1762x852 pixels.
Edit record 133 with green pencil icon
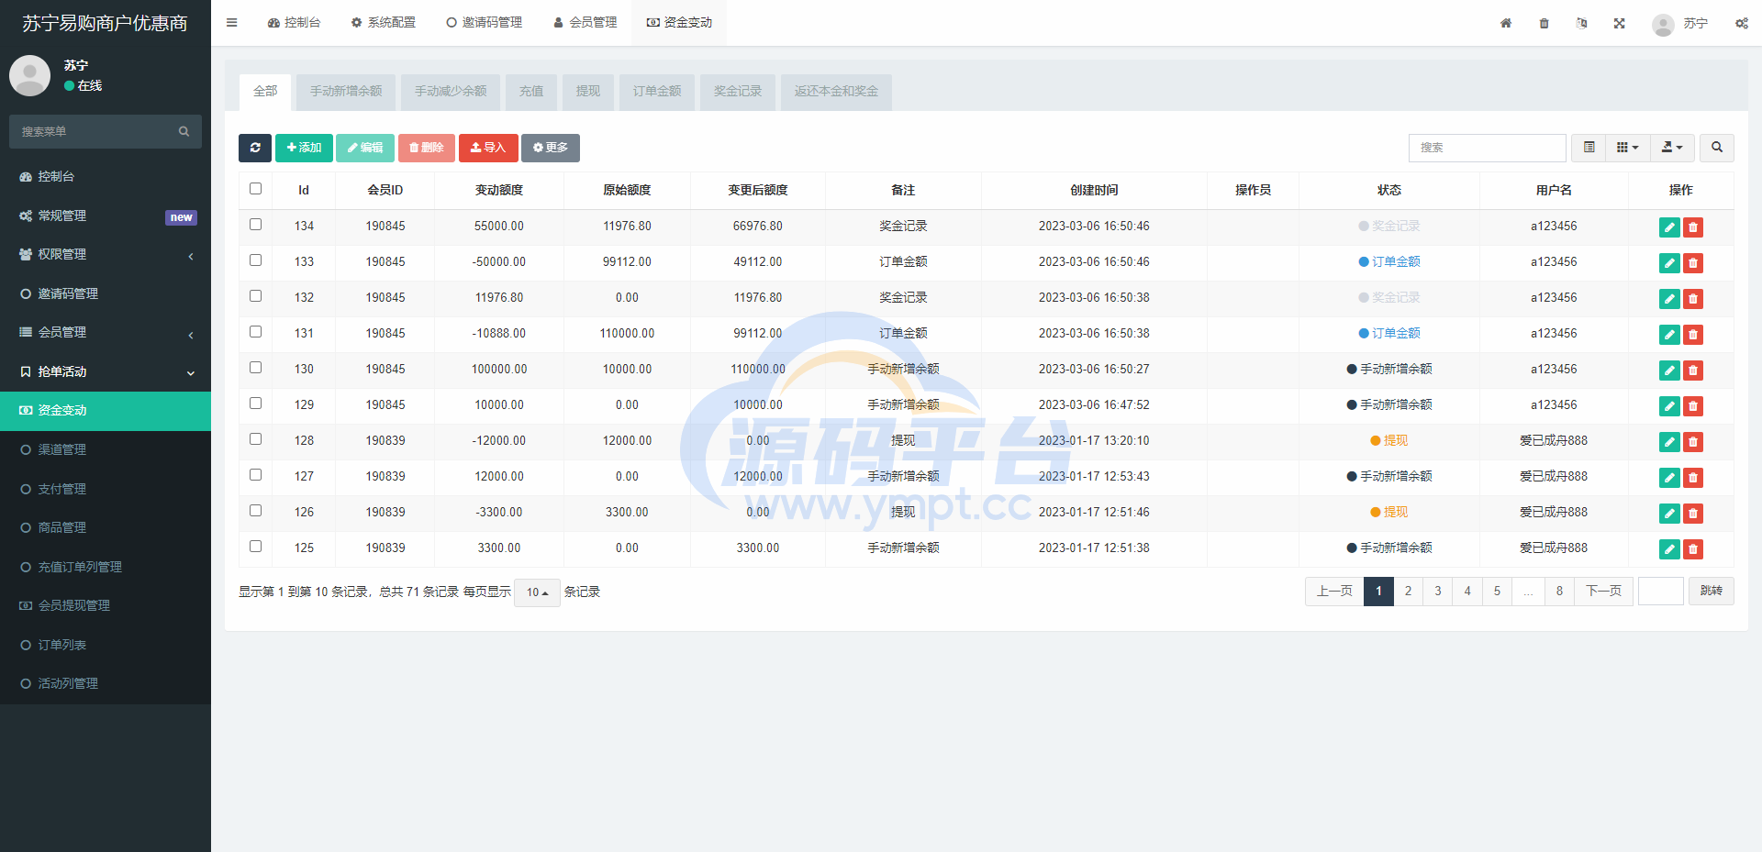tap(1669, 263)
